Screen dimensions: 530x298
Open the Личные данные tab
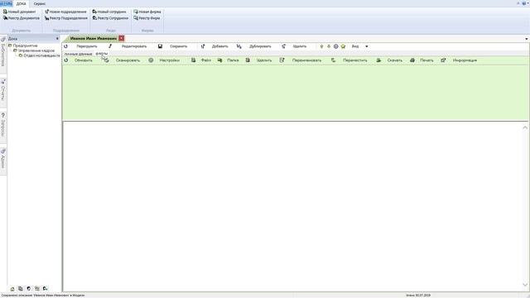coord(78,54)
